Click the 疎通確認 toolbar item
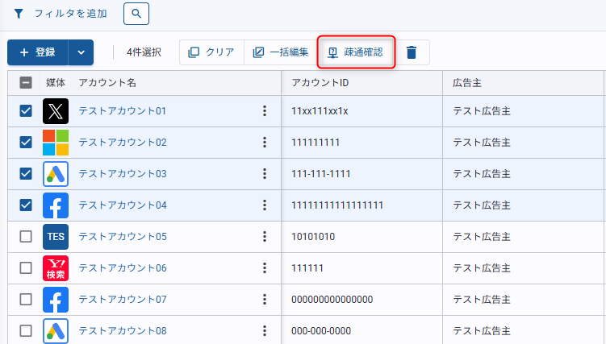 [x=355, y=52]
